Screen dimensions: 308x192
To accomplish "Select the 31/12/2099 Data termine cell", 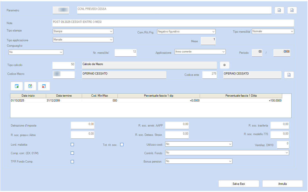I will 64,100.
